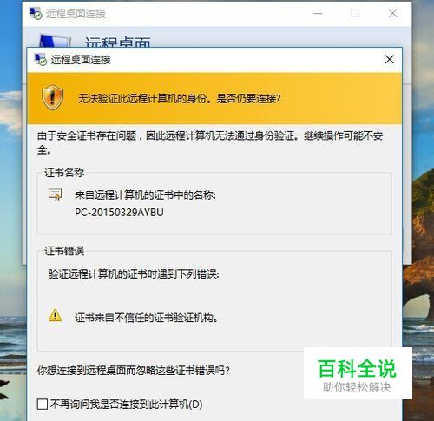Click the 证书来自不信任的证书验证机构 error message
The height and width of the screenshot is (421, 434).
pos(147,318)
